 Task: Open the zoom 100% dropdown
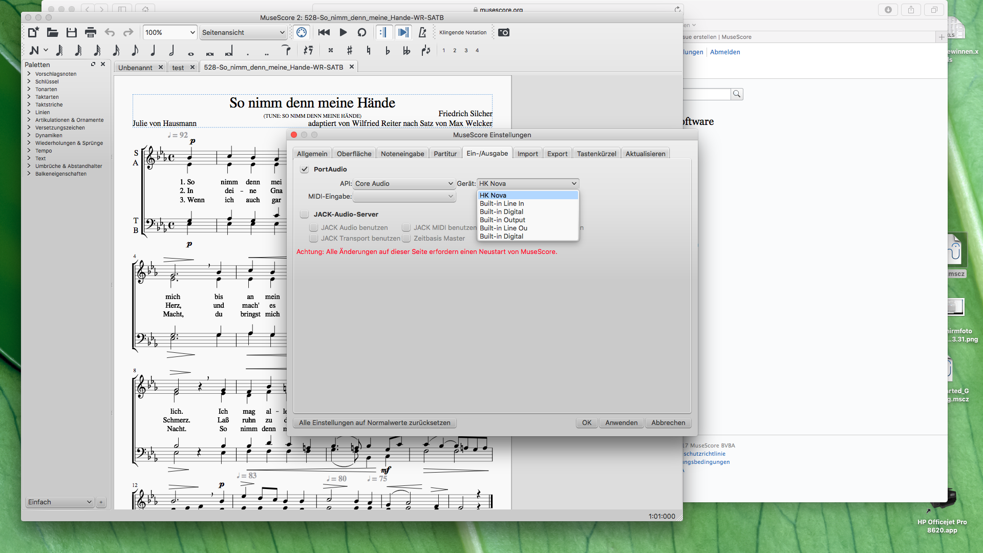[x=169, y=32]
